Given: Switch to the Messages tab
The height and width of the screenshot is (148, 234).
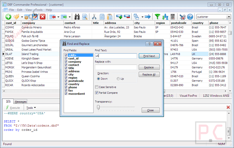Looking at the screenshot, I should coord(20,101).
